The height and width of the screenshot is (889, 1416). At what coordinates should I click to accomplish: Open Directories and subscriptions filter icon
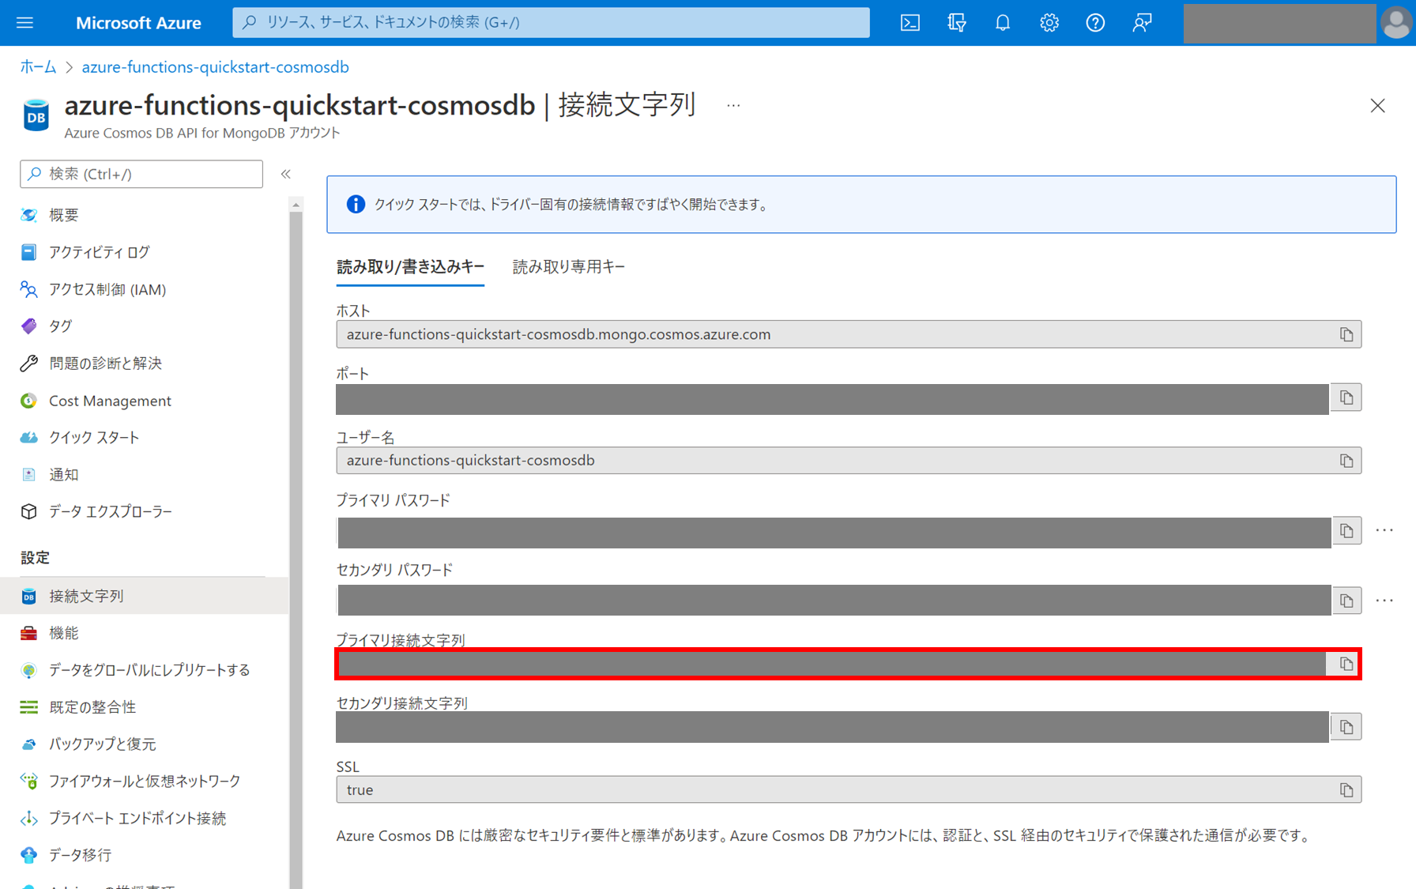click(x=956, y=23)
